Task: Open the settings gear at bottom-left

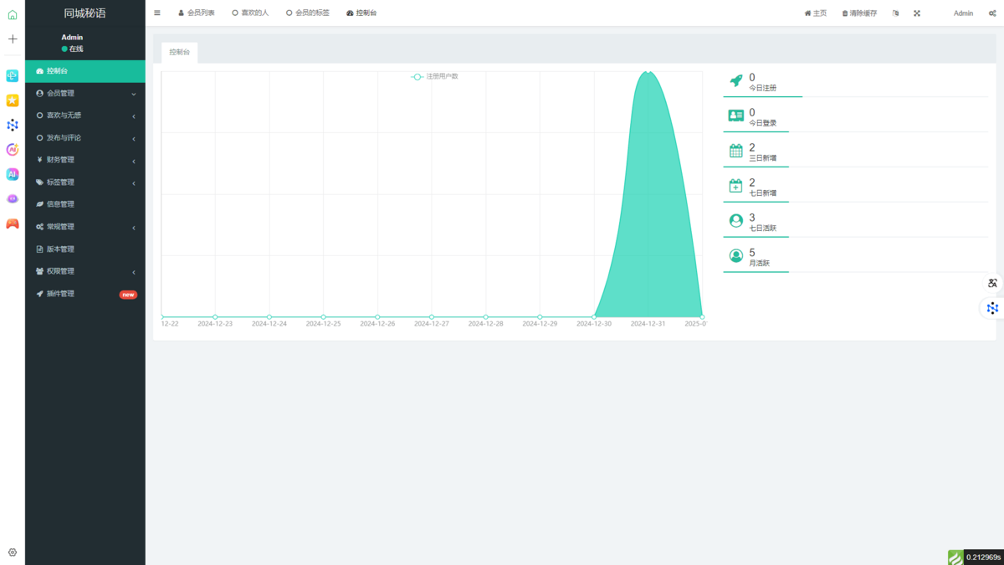Action: [13, 552]
